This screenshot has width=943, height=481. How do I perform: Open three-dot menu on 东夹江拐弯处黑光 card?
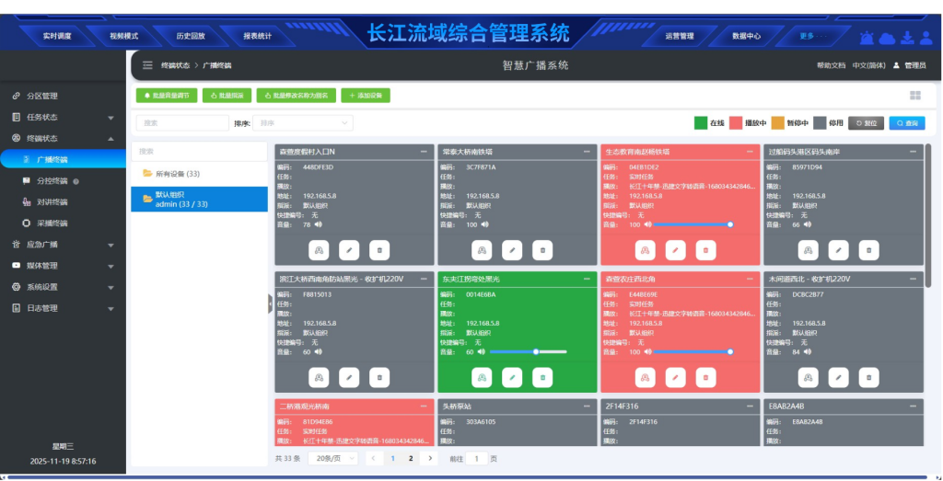(587, 279)
